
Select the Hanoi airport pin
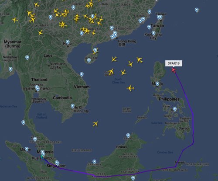tap(68, 42)
